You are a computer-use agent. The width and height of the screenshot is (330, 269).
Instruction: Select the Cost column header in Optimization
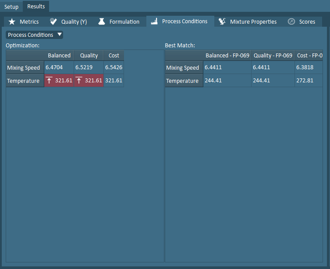pyautogui.click(x=114, y=56)
